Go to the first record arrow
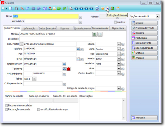 pyautogui.click(x=76, y=9)
